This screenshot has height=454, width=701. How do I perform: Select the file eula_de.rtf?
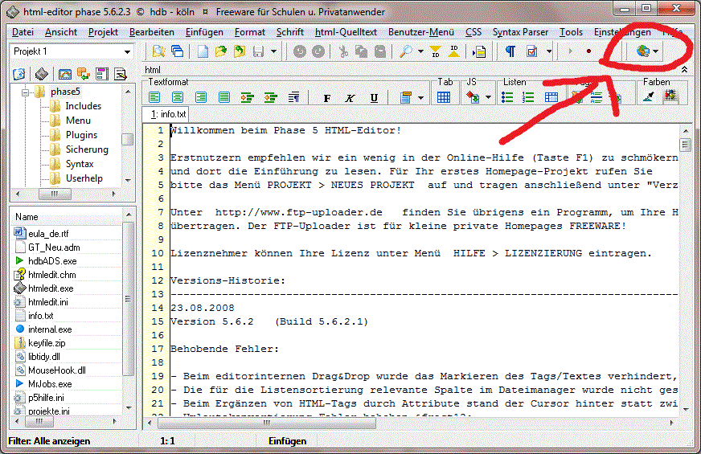point(48,234)
